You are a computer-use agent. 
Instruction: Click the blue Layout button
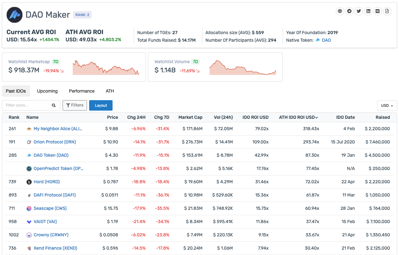tap(101, 105)
